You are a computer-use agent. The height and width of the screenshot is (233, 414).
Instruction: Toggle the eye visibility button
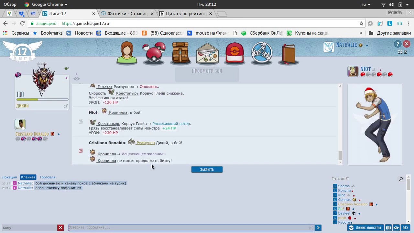396,228
